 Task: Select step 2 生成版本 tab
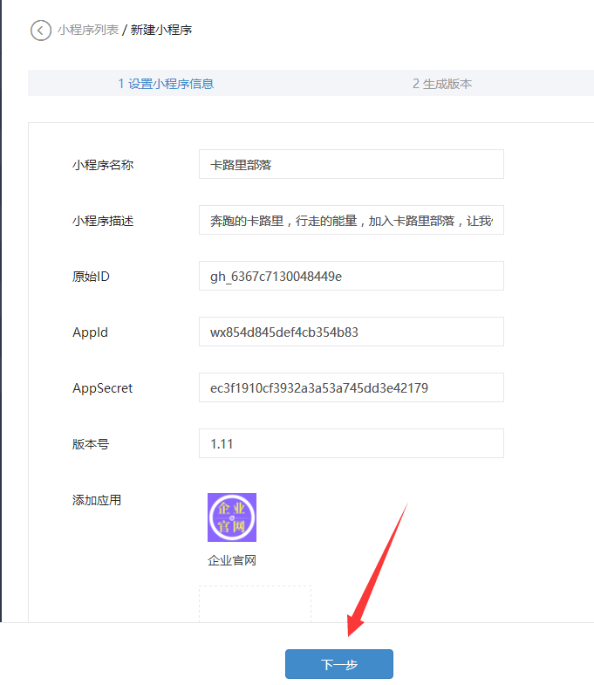[442, 84]
